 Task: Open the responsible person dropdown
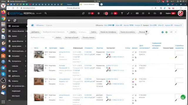coord(56,32)
